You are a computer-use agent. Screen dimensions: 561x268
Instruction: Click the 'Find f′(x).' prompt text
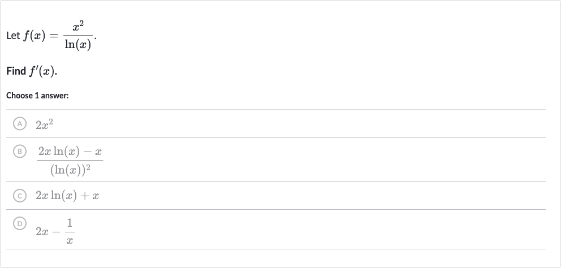[x=32, y=71]
